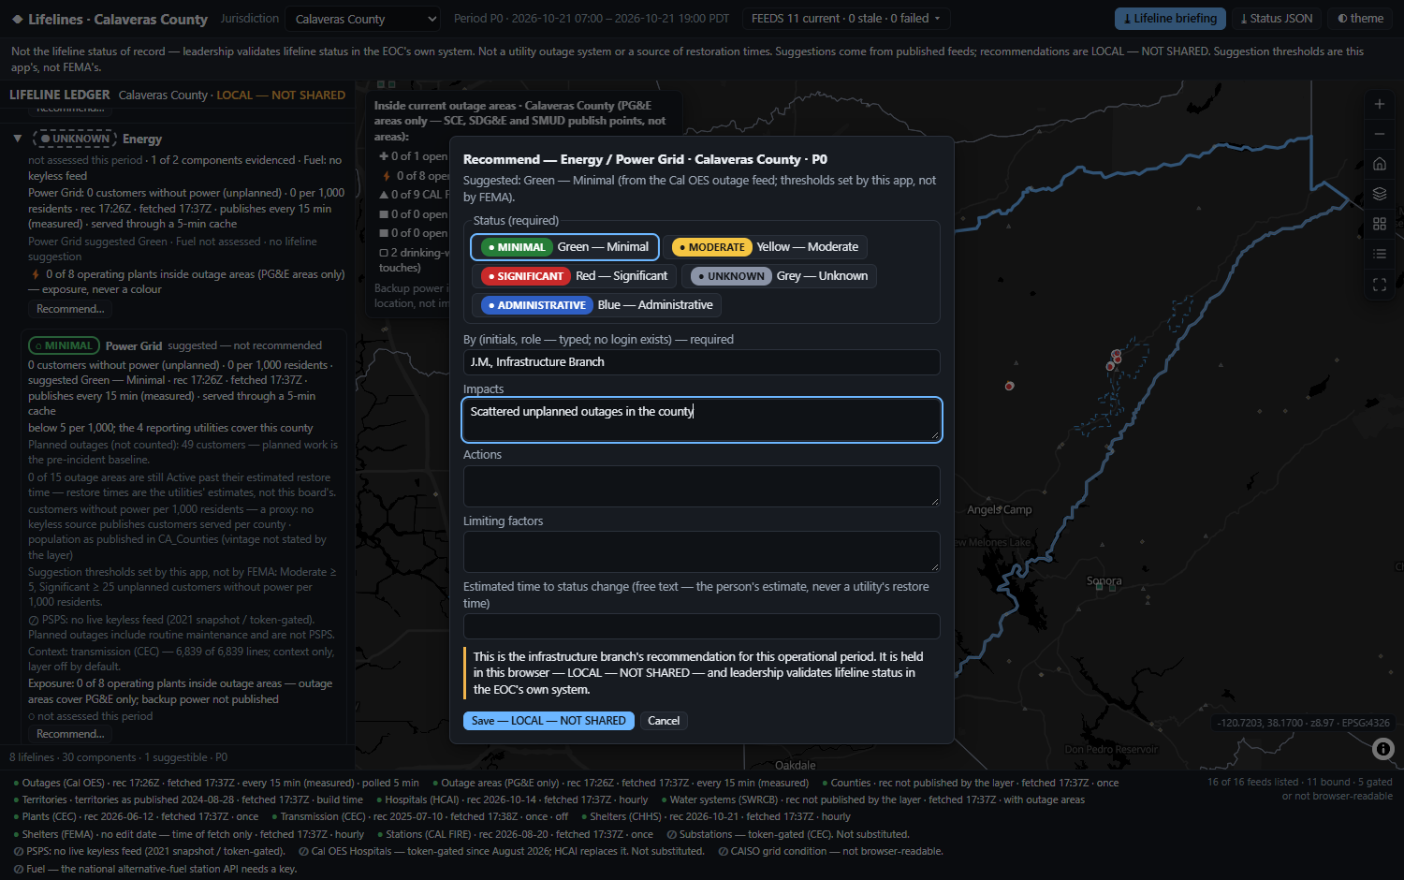Screen dimensions: 1404x880
Task: Click the Stations (CAL FIRE) feed entry
Action: 515,834
